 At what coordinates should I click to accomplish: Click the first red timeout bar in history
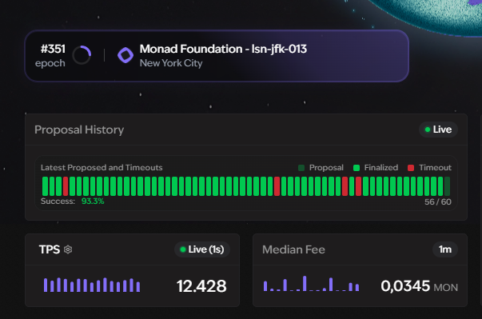66,186
